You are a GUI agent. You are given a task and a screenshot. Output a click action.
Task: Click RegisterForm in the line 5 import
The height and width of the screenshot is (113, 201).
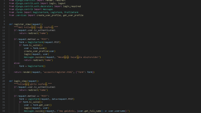(x=40, y=12)
